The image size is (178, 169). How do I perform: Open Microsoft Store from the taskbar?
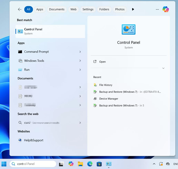tap(99, 164)
